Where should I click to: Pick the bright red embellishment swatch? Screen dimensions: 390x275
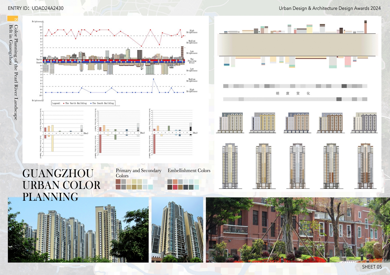[175, 187]
